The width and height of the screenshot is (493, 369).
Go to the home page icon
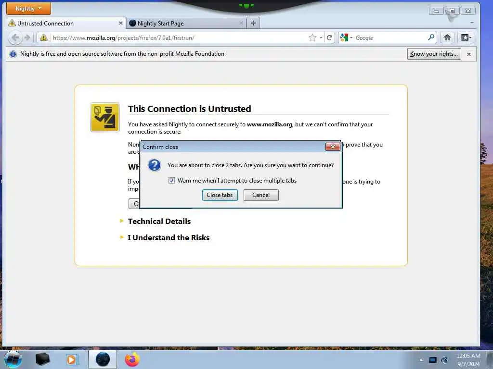pyautogui.click(x=447, y=37)
